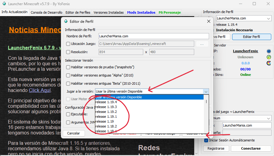Viewport: 274px width, 156px height.
Task: Collapse the Jugar a la versión dropdown arrow
Action: point(206,91)
